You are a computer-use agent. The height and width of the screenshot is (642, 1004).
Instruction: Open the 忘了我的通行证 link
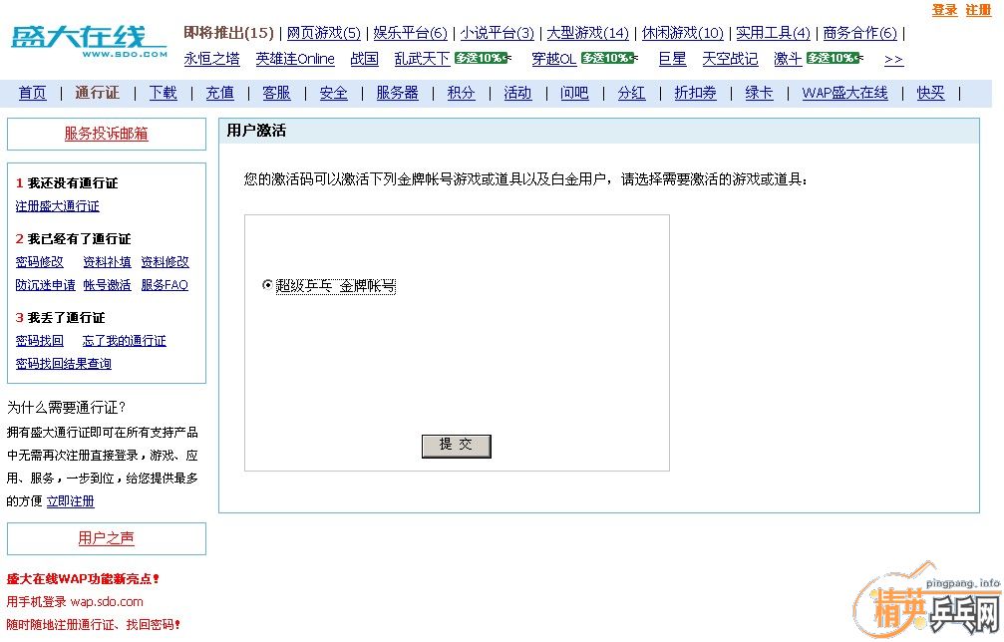[125, 341]
